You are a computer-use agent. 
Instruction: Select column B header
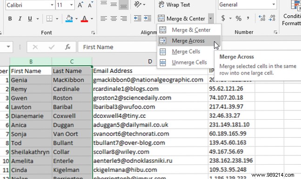pyautogui.click(x=31, y=62)
